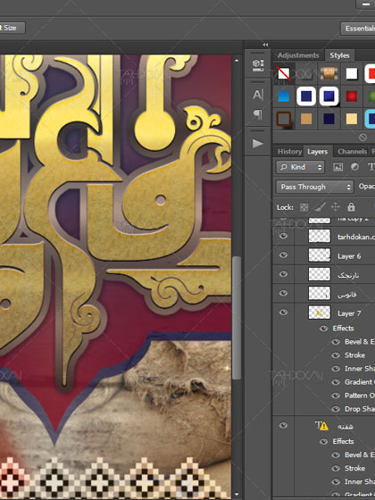Switch to the History tab
The image size is (375, 500).
pos(289,152)
